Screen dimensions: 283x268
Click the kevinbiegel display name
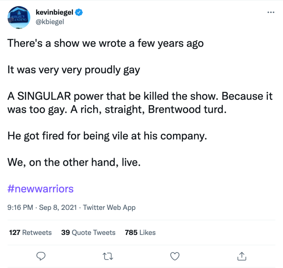[x=55, y=12]
